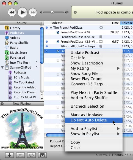Click the rewind playback button

tap(12, 12)
